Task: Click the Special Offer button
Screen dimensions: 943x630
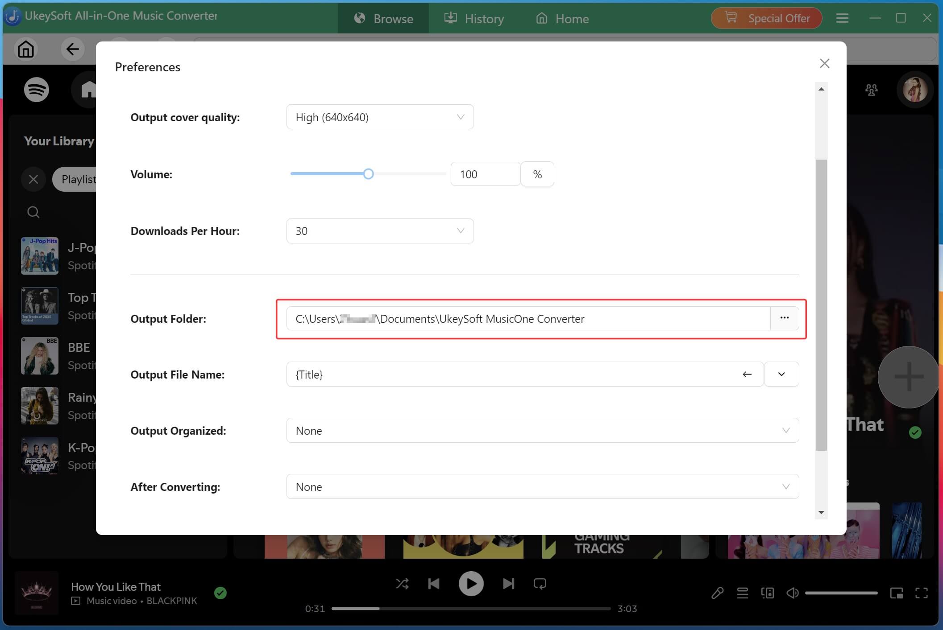Action: point(766,18)
